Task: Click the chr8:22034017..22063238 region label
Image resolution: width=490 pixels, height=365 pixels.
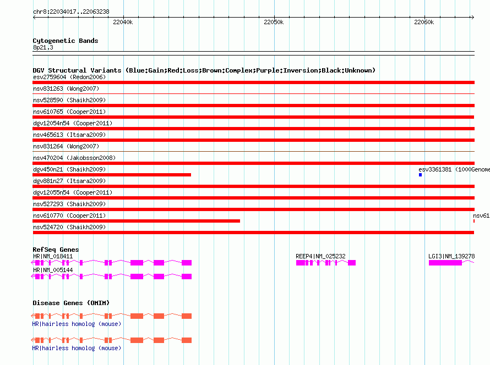Action: point(71,12)
